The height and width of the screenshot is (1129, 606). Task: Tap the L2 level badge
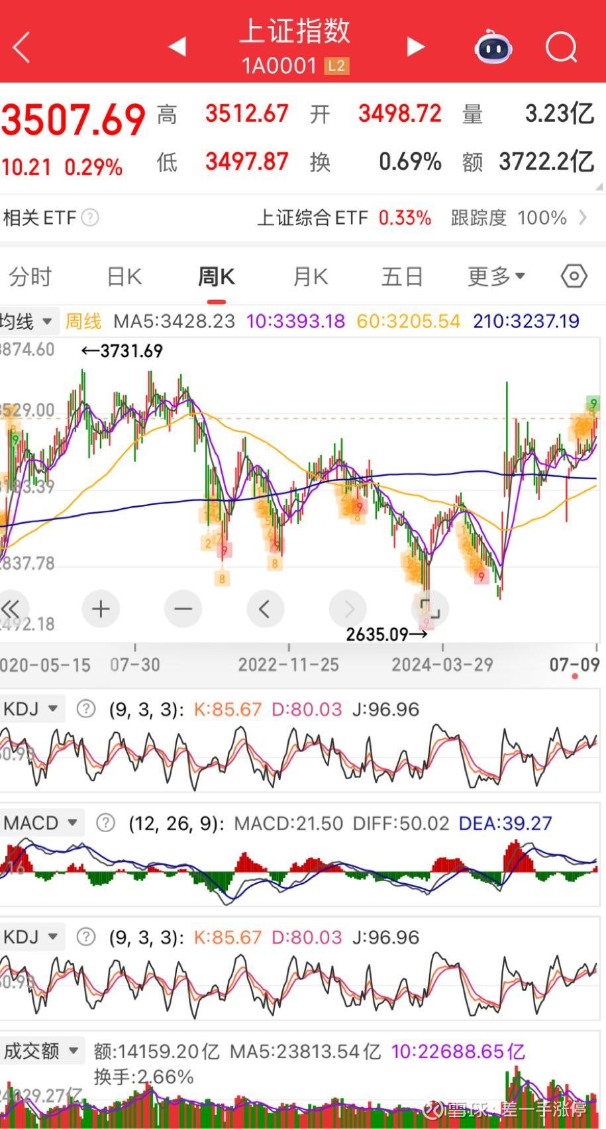[336, 66]
